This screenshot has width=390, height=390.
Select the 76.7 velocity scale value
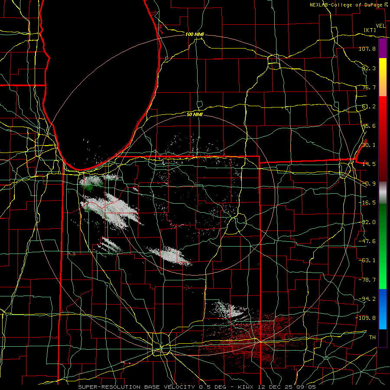pos(369,87)
